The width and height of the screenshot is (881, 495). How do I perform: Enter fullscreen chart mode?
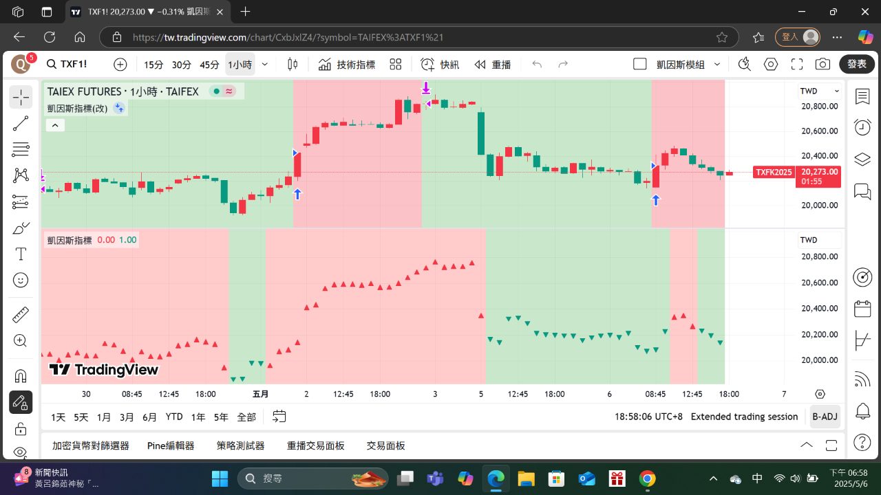point(797,65)
